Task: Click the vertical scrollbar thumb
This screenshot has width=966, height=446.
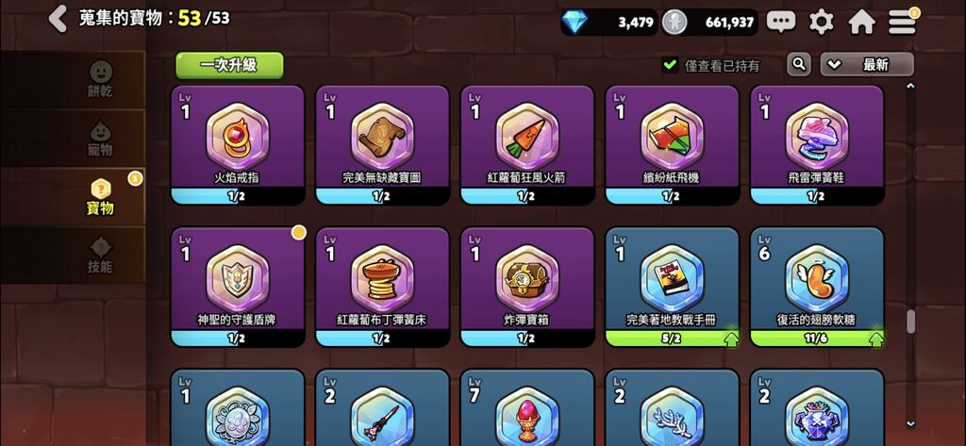Action: (x=910, y=322)
